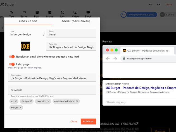Insert a Video element
The height and width of the screenshot is (132, 176).
pyautogui.click(x=75, y=14)
